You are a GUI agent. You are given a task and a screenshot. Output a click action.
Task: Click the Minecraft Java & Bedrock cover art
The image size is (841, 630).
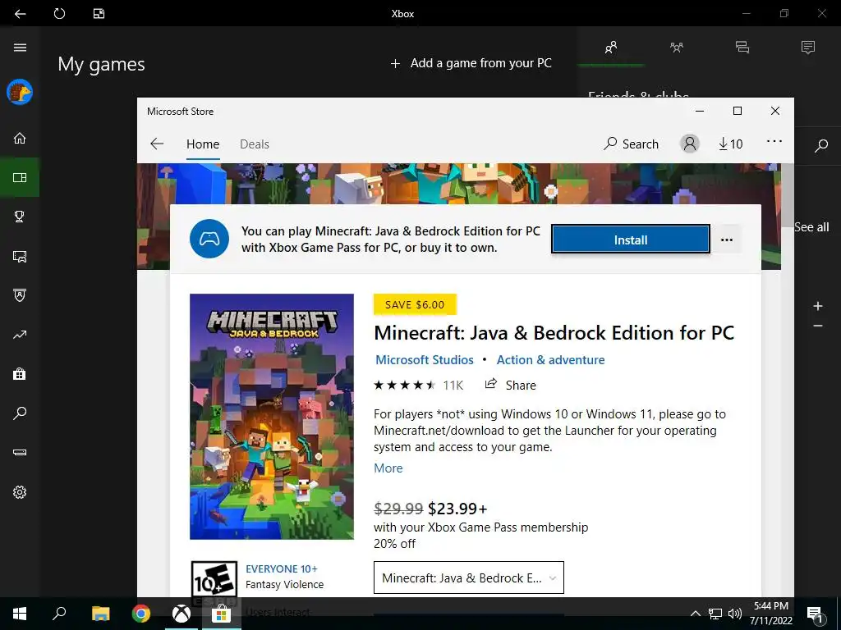(x=272, y=416)
